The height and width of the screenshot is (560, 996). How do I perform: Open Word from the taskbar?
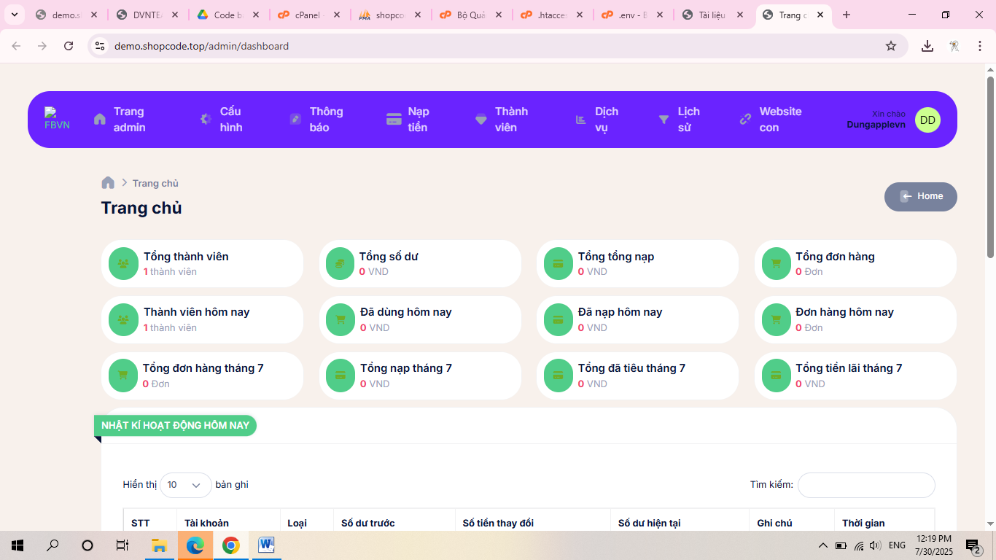click(x=266, y=545)
